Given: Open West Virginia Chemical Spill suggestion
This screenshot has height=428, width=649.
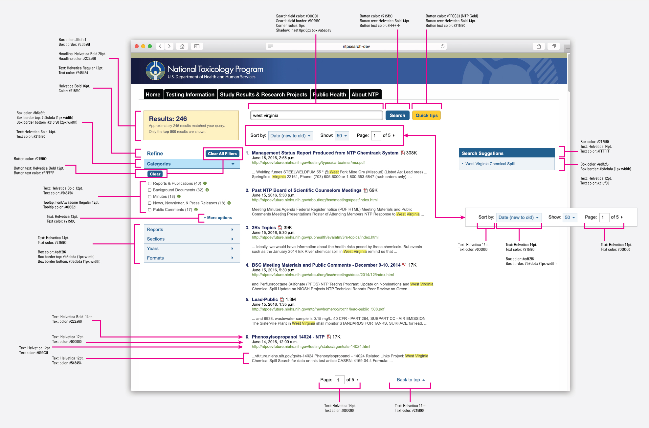Looking at the screenshot, I should tap(490, 164).
